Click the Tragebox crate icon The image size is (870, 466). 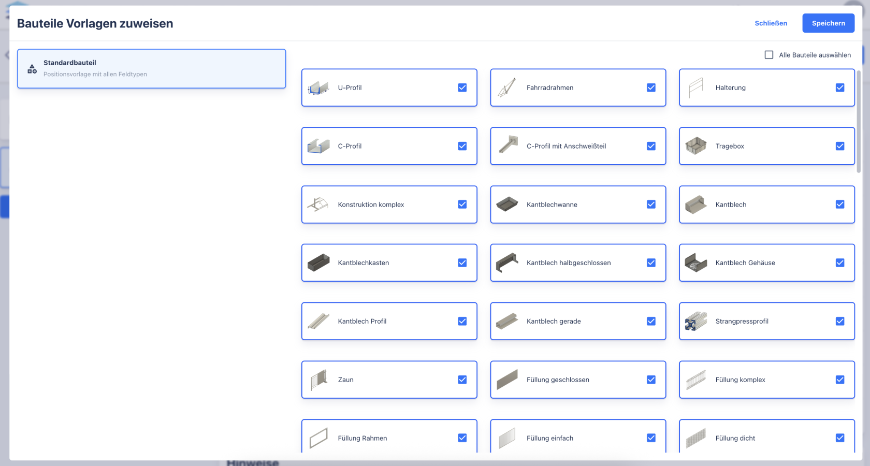pos(697,146)
